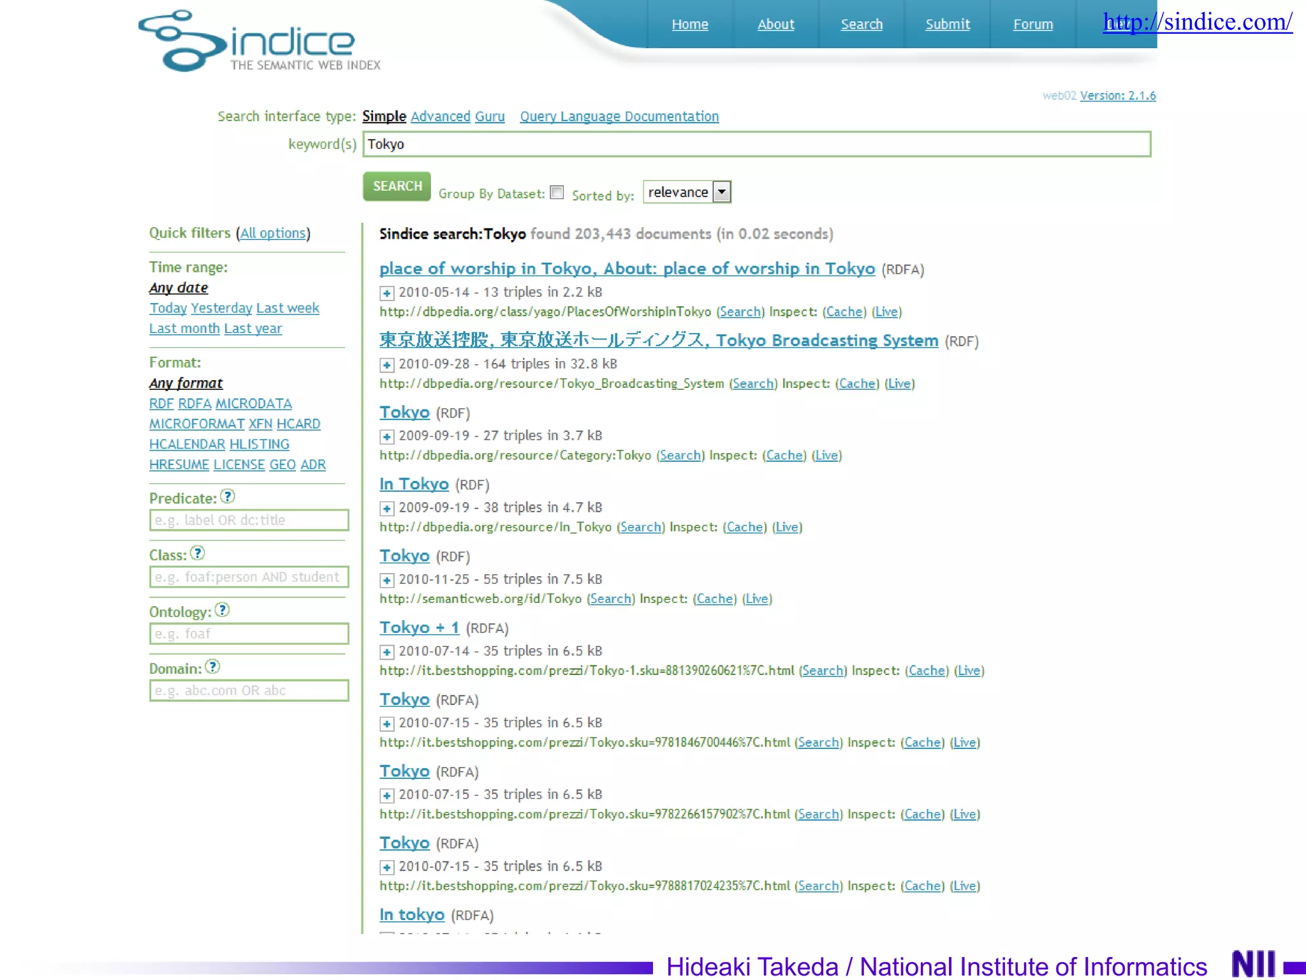Screen dimensions: 1306x980
Task: Click Version: 2.1.6 link
Action: pos(1118,96)
